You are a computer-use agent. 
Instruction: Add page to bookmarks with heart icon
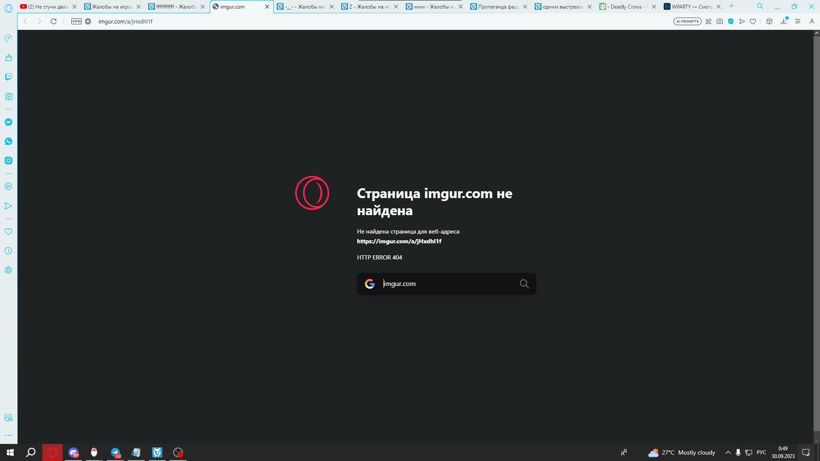753,21
